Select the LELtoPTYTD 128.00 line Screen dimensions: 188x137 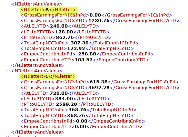click(x=65, y=32)
